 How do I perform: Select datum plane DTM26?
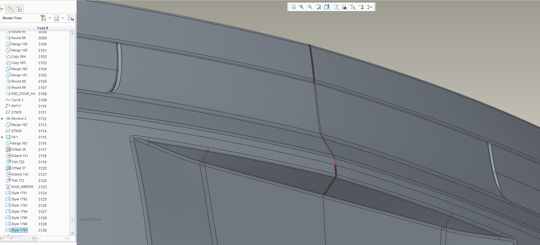(16, 131)
